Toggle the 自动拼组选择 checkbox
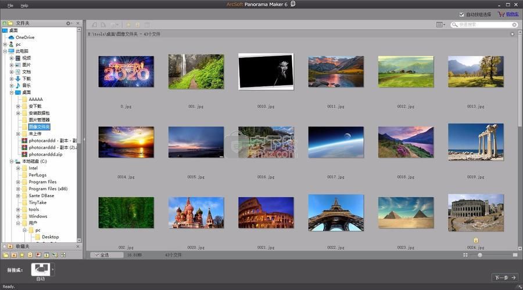Screen dimensions: 523x290 coord(461,14)
